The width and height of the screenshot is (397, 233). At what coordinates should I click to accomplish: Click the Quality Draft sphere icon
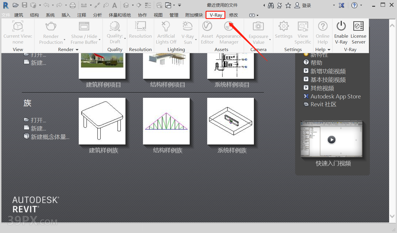tap(115, 26)
